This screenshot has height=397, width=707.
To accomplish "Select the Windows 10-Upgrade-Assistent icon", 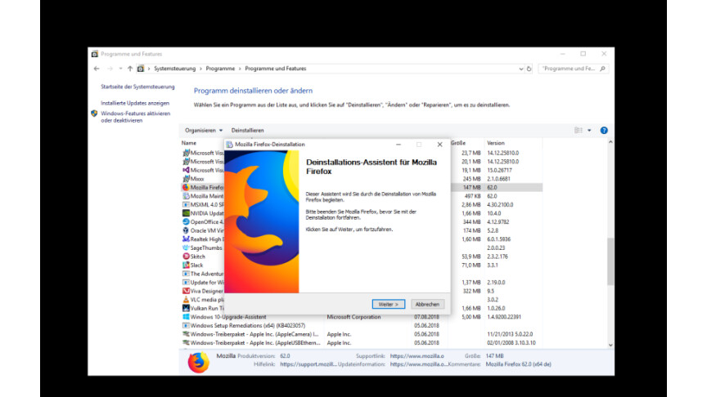I will pos(186,317).
